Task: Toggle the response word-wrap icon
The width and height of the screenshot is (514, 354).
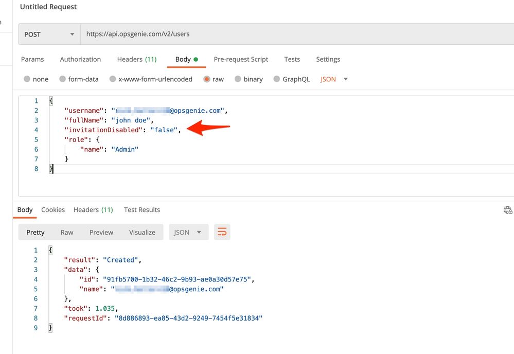Action: [222, 232]
